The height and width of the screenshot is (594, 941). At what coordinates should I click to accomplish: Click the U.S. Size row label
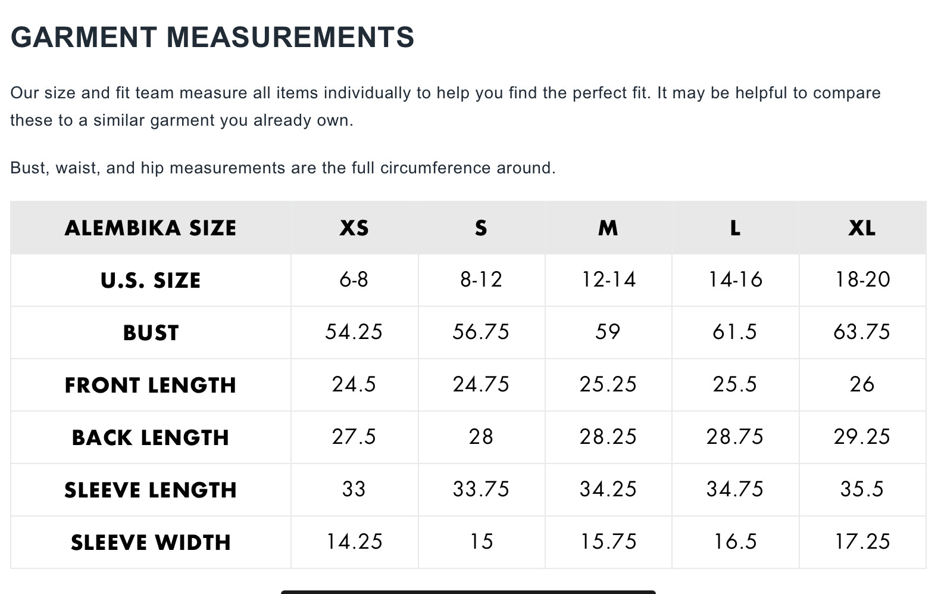point(151,281)
